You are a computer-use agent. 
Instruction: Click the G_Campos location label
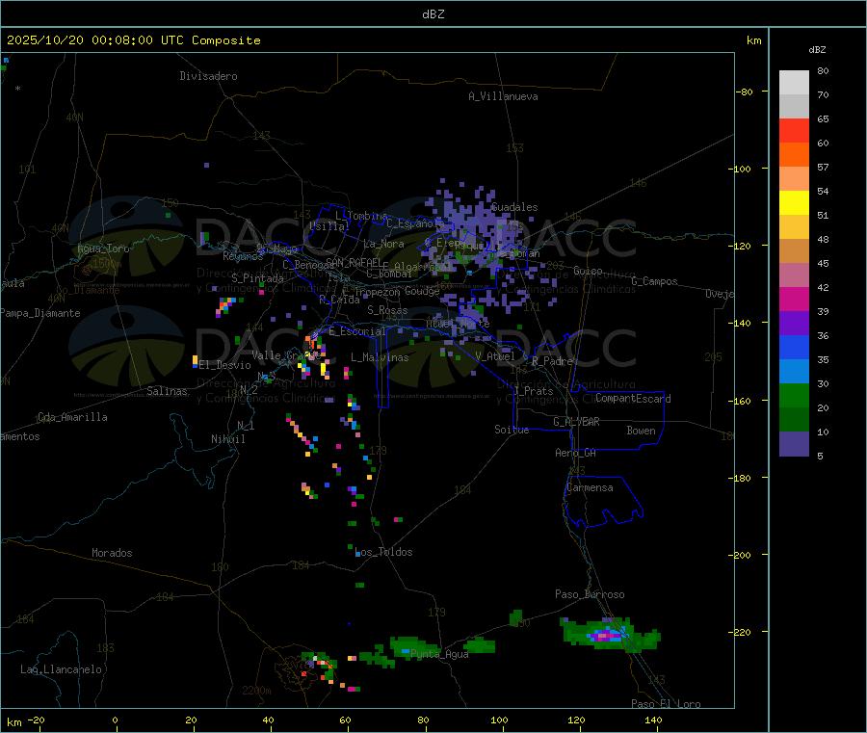click(x=655, y=281)
